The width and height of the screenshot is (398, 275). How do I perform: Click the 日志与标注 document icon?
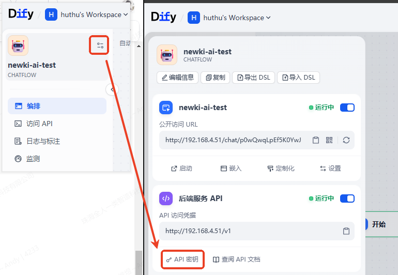[18, 141]
